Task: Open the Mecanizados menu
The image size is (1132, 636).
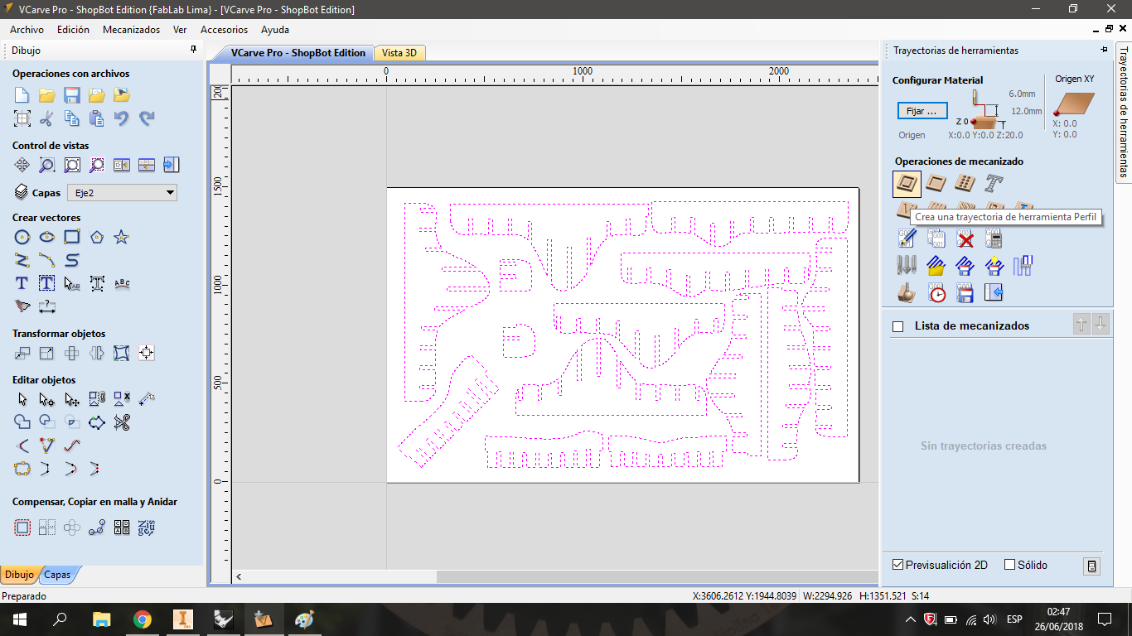Action: 131,30
